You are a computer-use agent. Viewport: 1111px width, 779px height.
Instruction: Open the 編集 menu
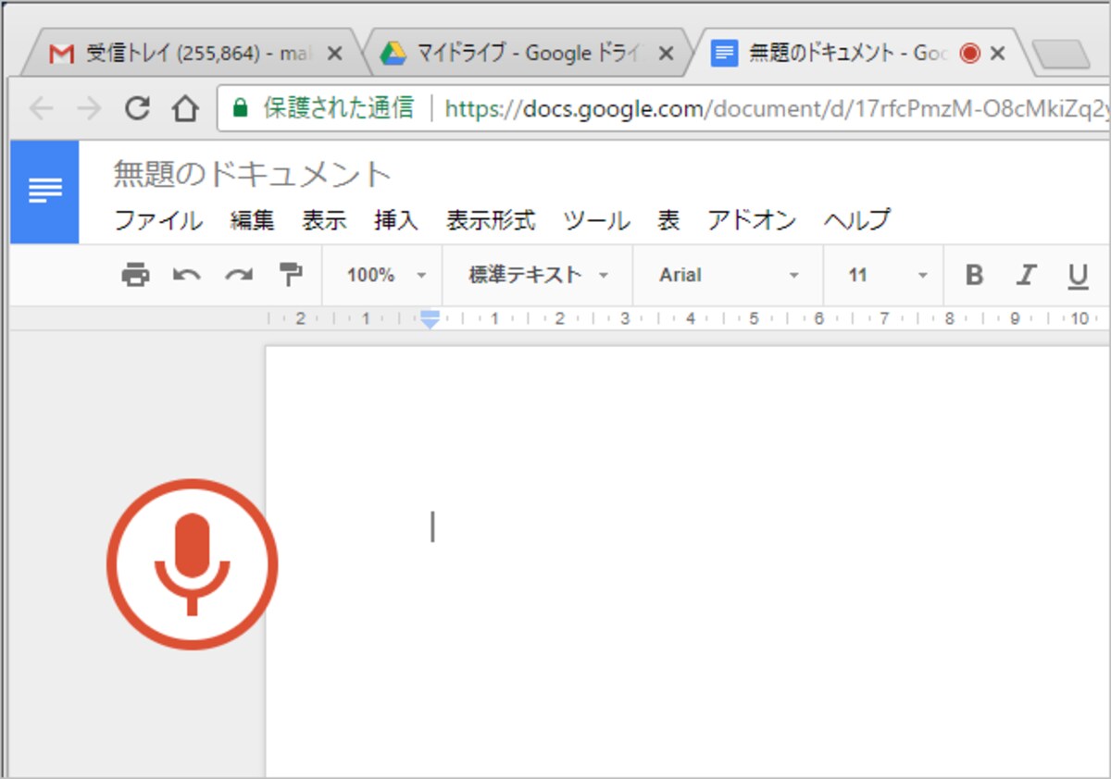pyautogui.click(x=252, y=220)
